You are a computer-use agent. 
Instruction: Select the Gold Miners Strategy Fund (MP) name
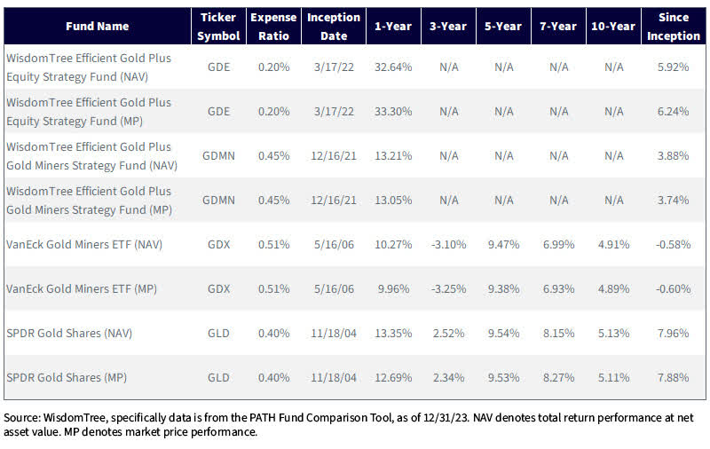pos(89,200)
